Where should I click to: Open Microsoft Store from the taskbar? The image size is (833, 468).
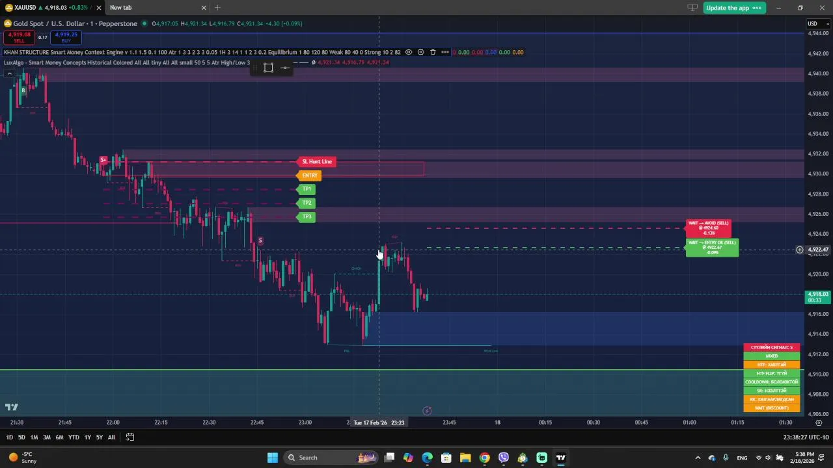coord(446,458)
